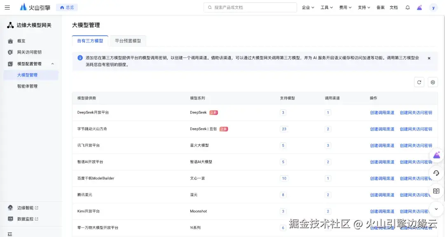445x237 pixels.
Task: Open the AI assistant icon in header
Action: [419, 8]
